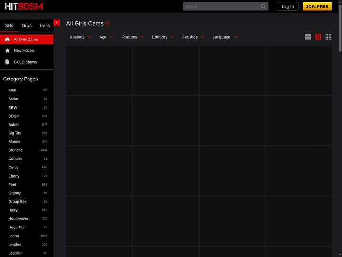Expand the Ethnicity filter
342x257 pixels.
pyautogui.click(x=163, y=37)
